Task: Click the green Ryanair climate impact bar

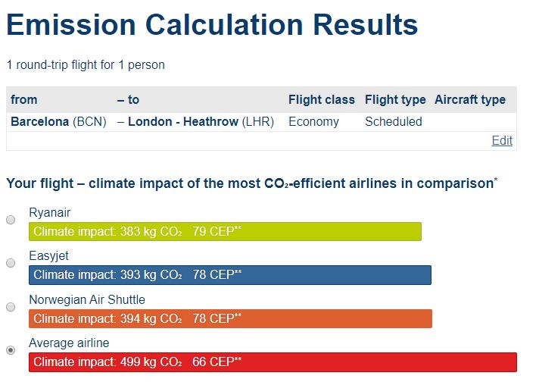Action: click(x=224, y=231)
